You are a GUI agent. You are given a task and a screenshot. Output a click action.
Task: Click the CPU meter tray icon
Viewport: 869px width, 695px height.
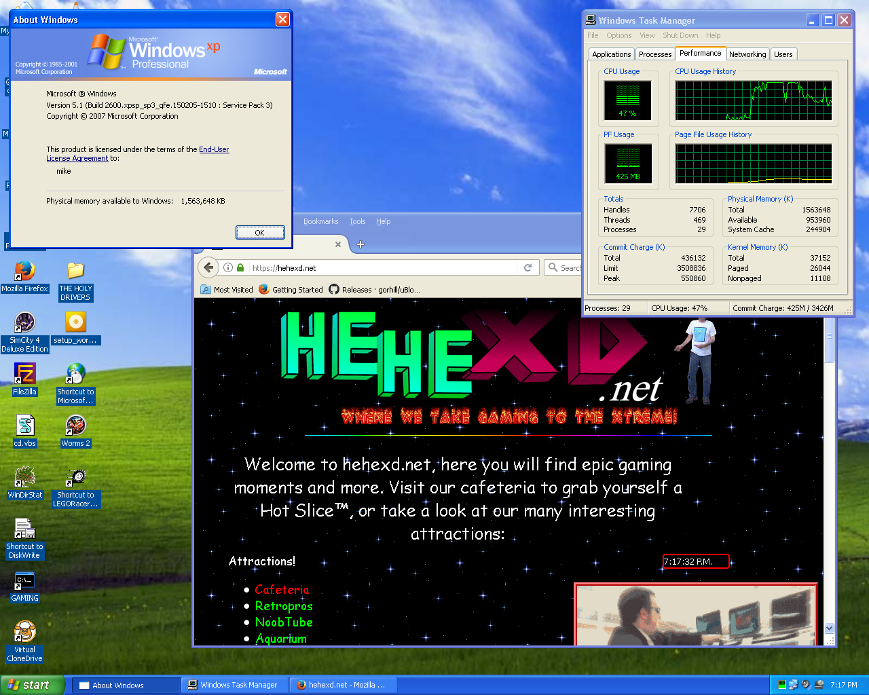coord(782,685)
